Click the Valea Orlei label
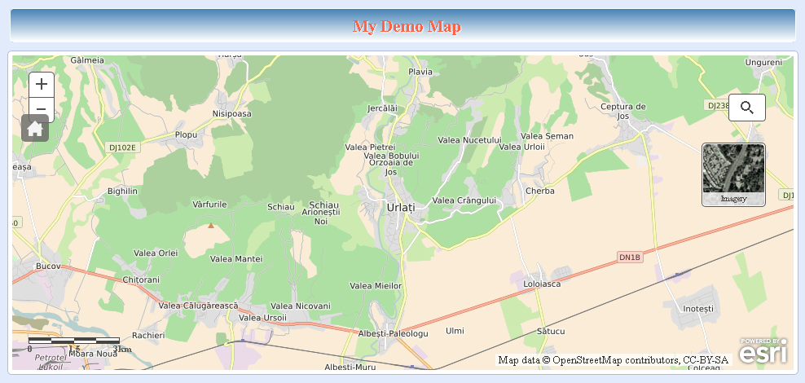 (156, 253)
